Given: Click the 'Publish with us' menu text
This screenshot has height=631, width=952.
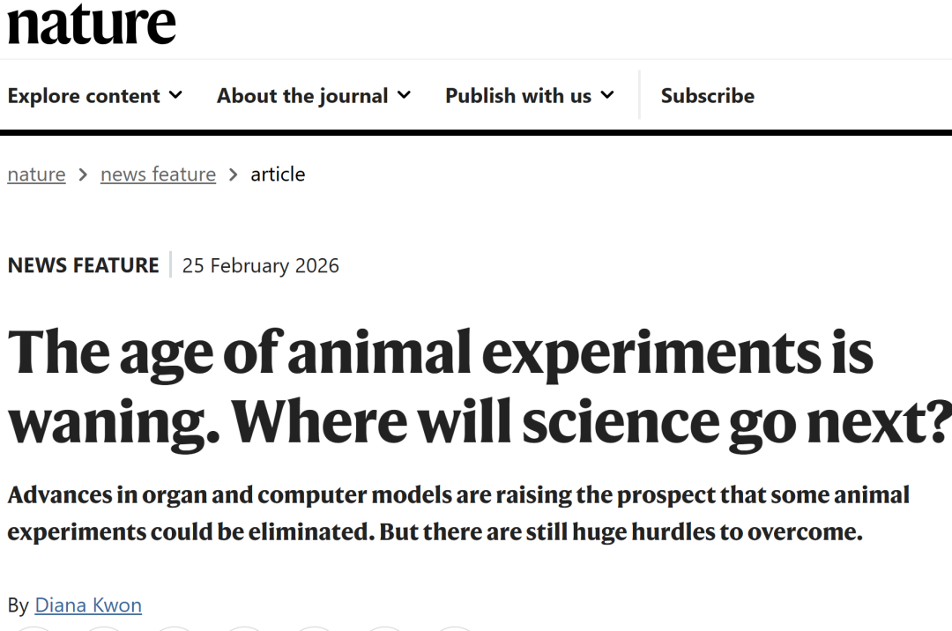Looking at the screenshot, I should pos(517,96).
